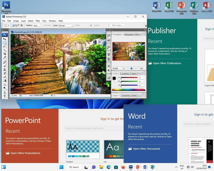214x171 pixels.
Task: Switch to the Channels tab
Action: coord(126,96)
